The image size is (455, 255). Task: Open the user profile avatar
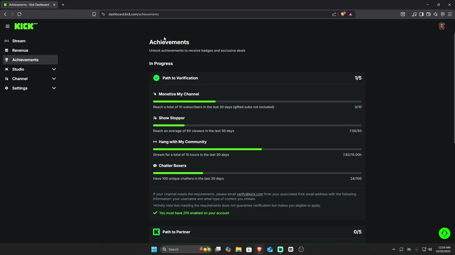click(x=442, y=26)
